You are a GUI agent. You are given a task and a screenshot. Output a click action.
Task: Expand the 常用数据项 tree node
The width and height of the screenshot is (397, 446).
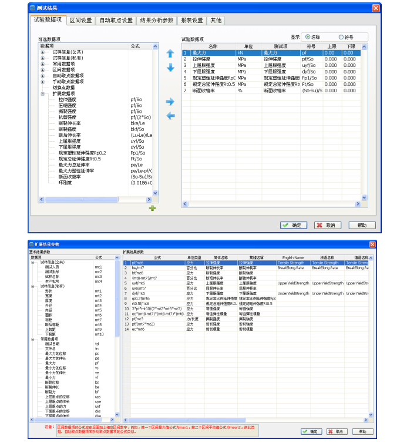(42, 63)
